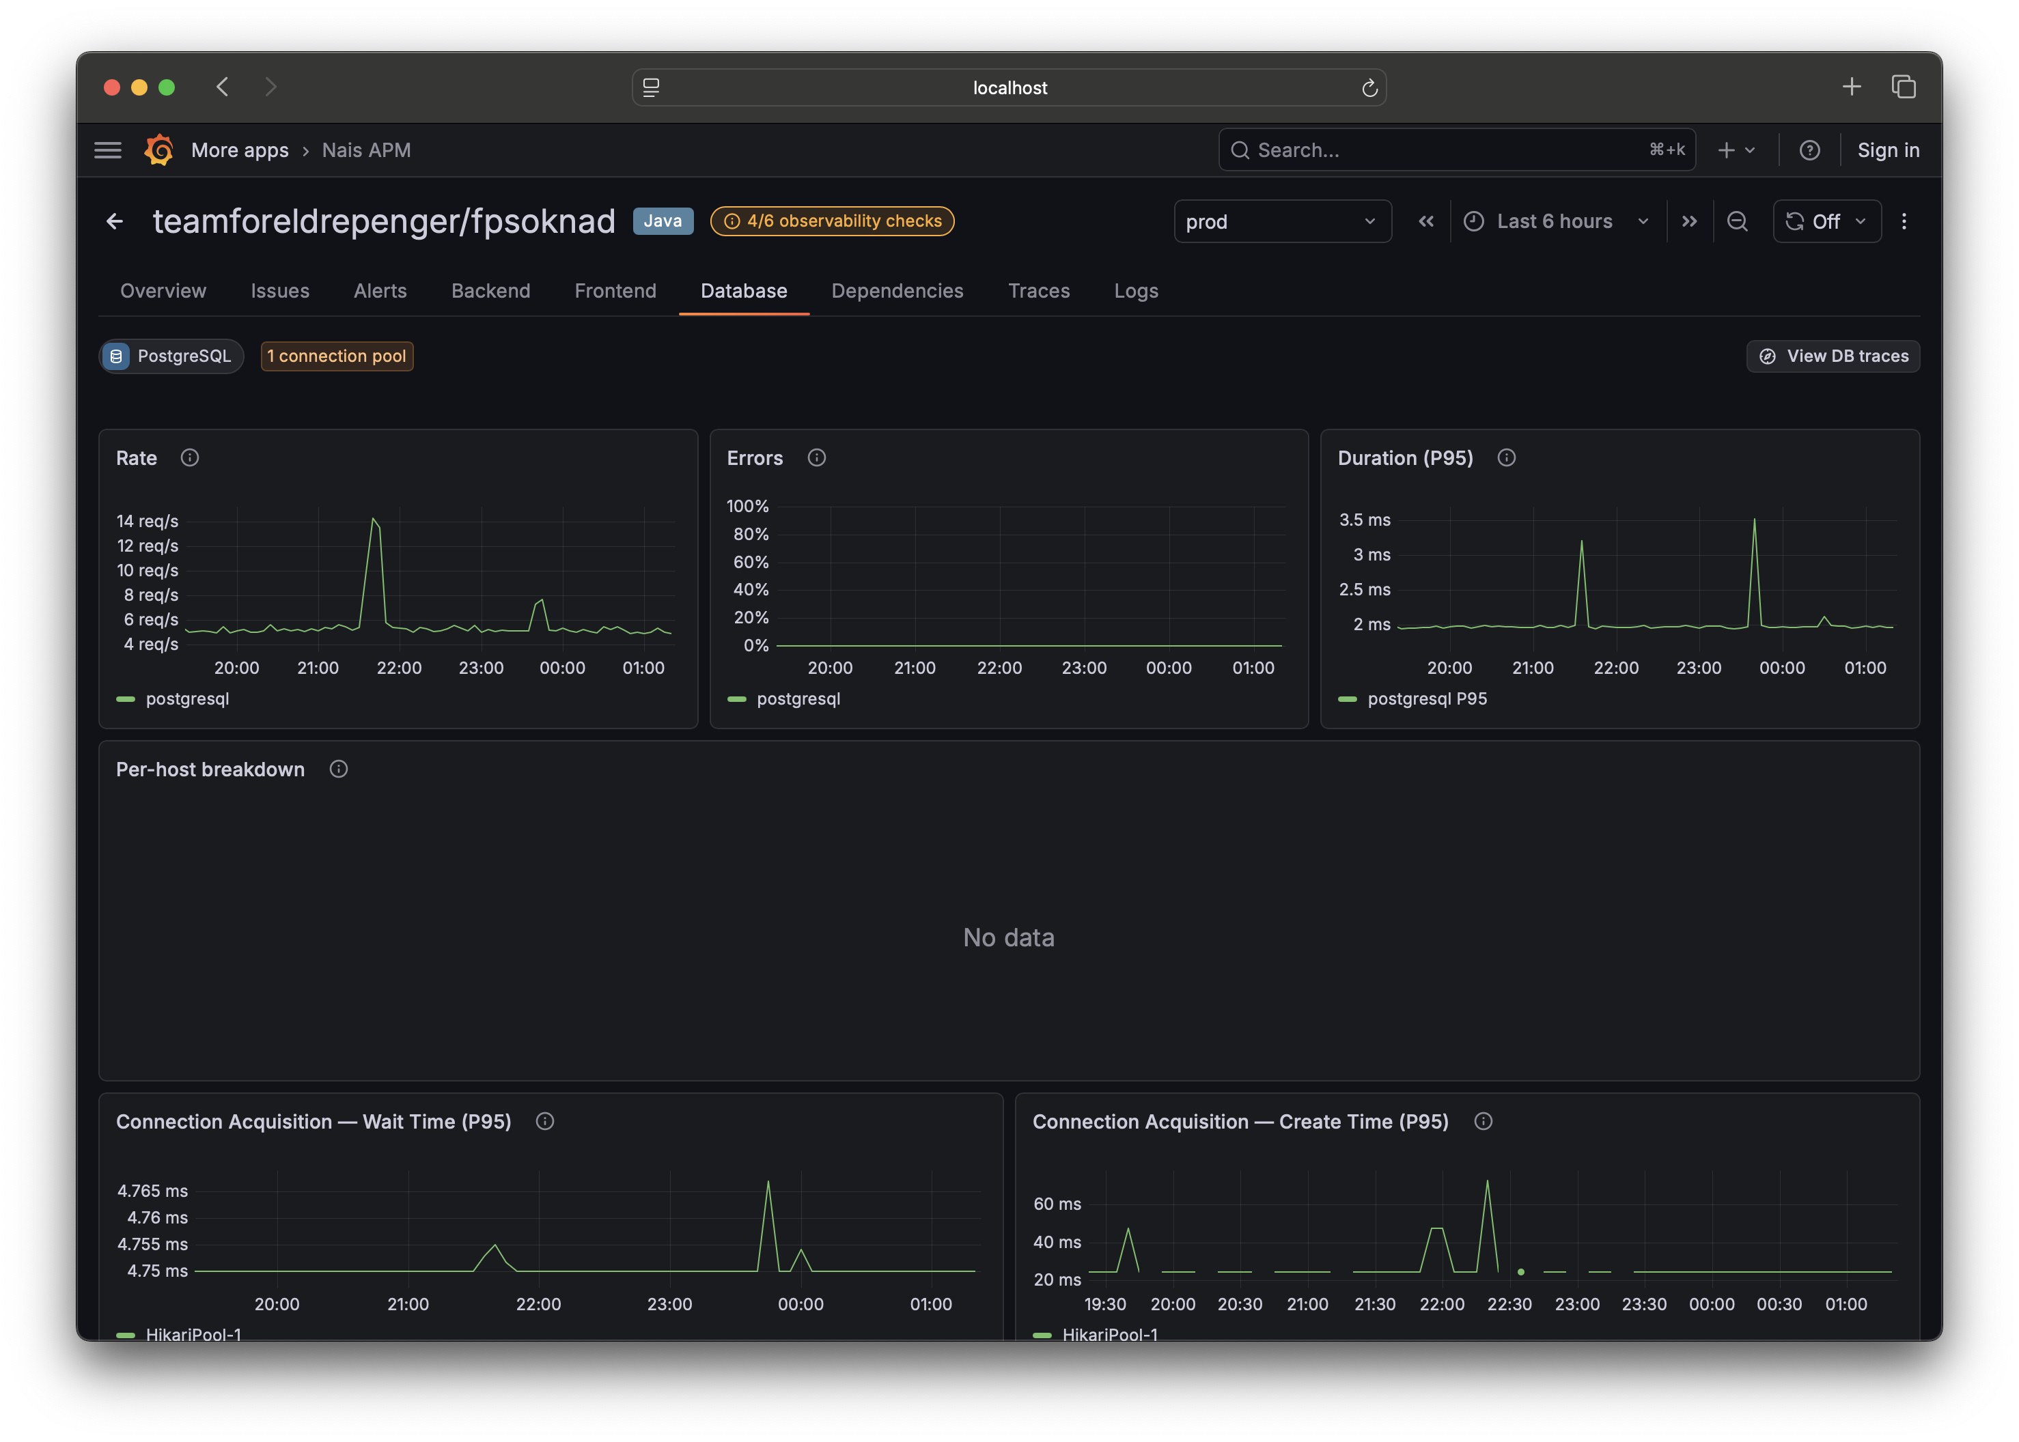This screenshot has width=2019, height=1442.
Task: Switch to the Logs tab
Action: 1136,290
